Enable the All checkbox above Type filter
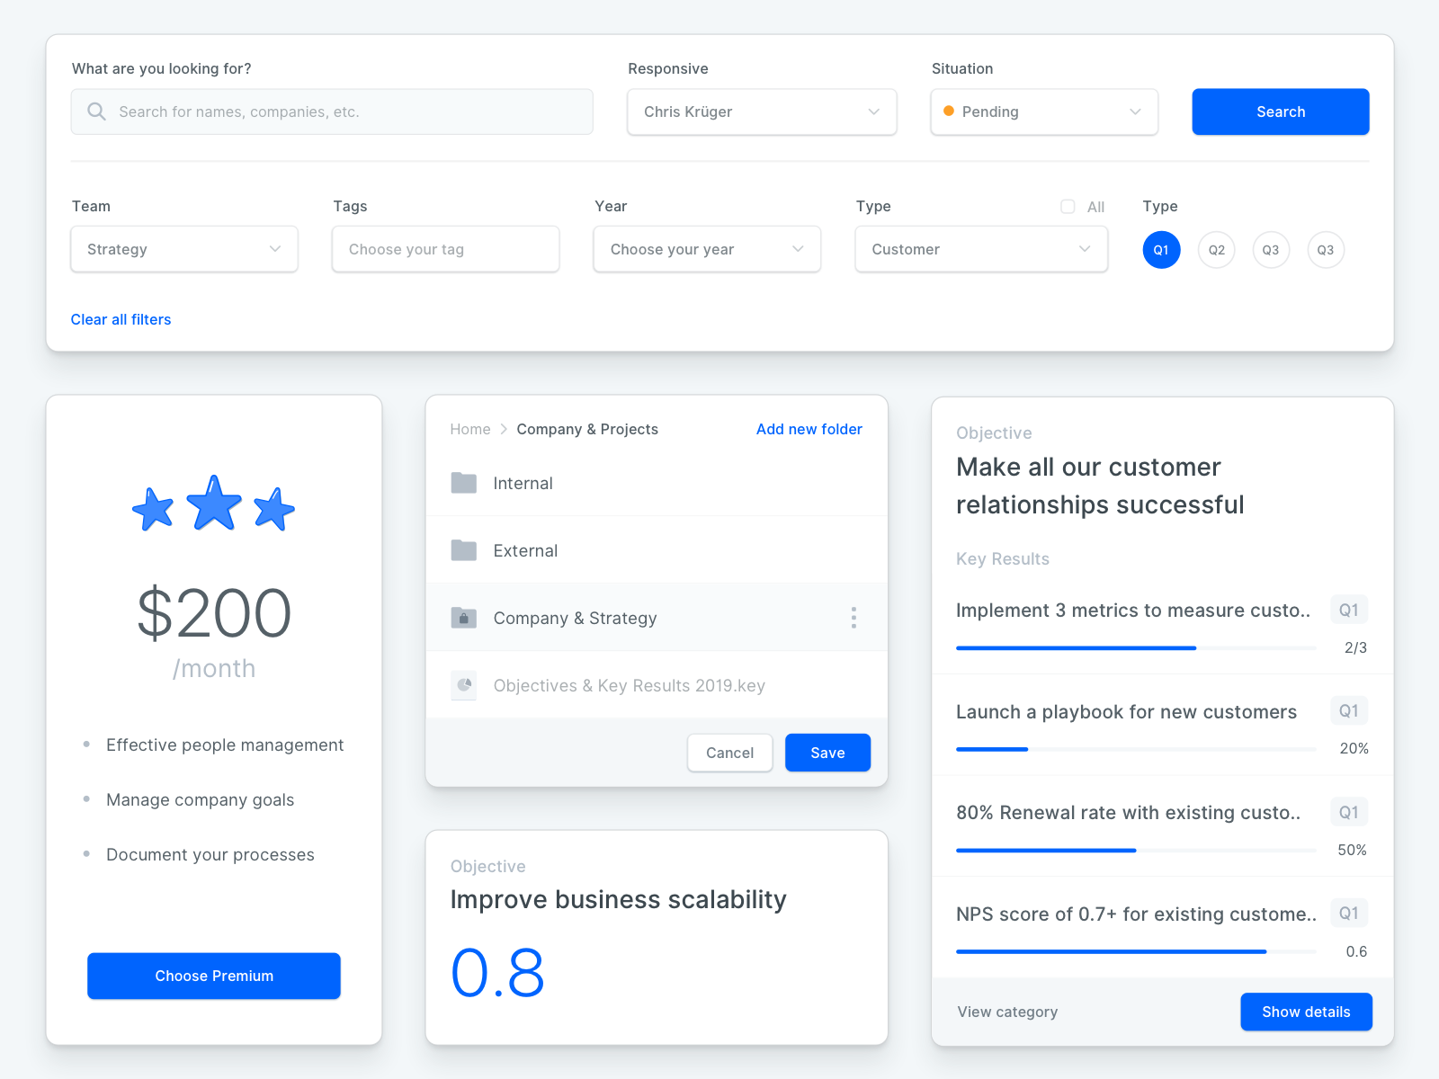The width and height of the screenshot is (1439, 1079). 1067,206
